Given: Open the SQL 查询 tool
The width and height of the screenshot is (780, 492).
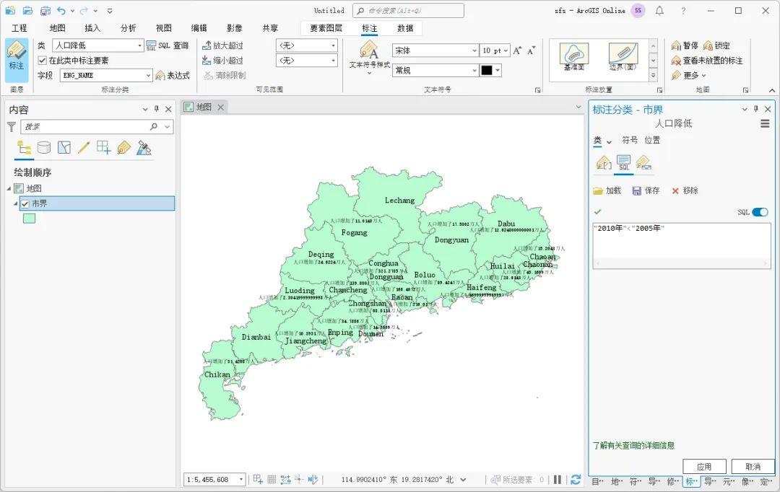Looking at the screenshot, I should [166, 45].
